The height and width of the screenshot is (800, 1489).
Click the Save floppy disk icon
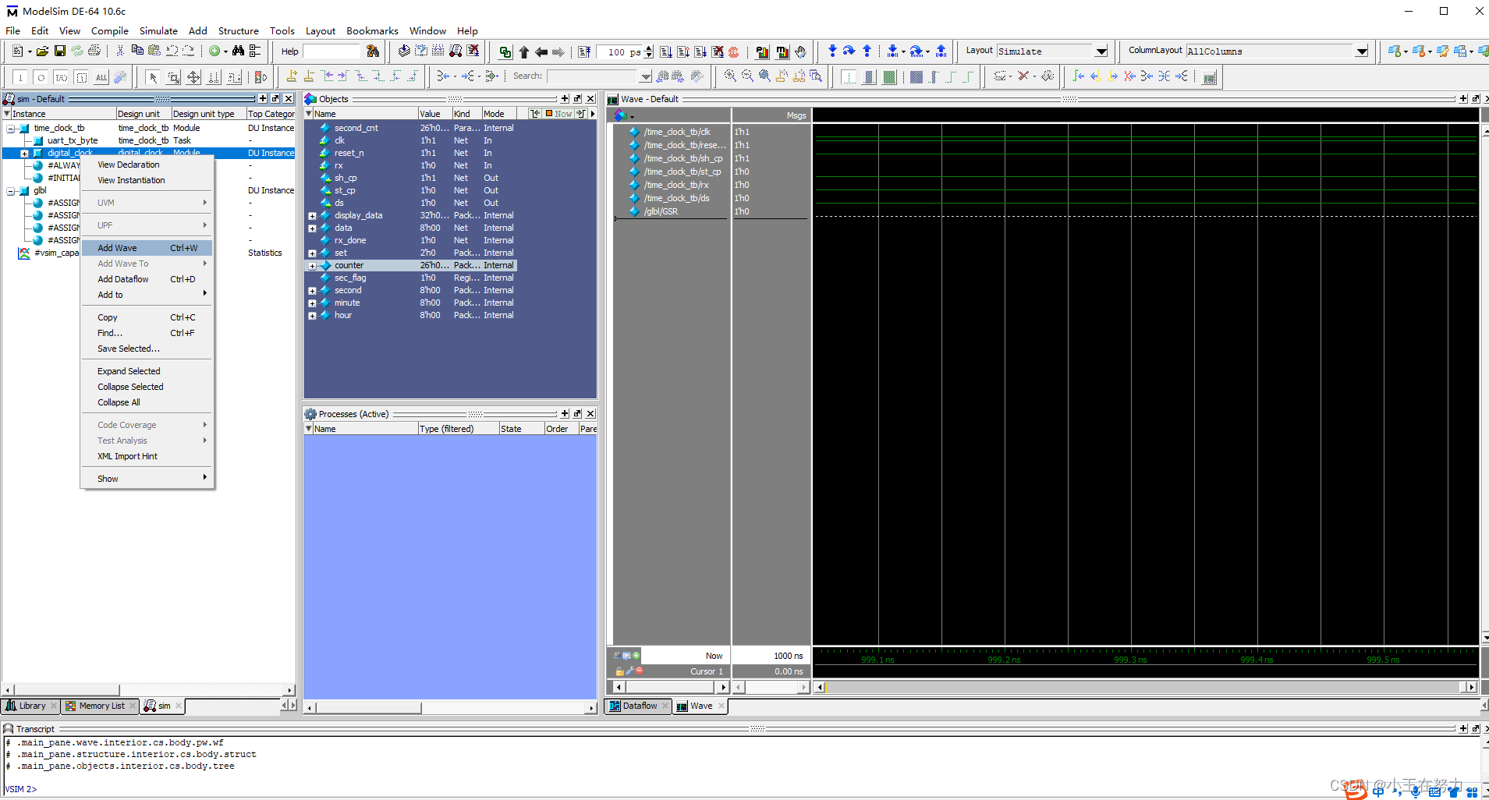pyautogui.click(x=59, y=51)
